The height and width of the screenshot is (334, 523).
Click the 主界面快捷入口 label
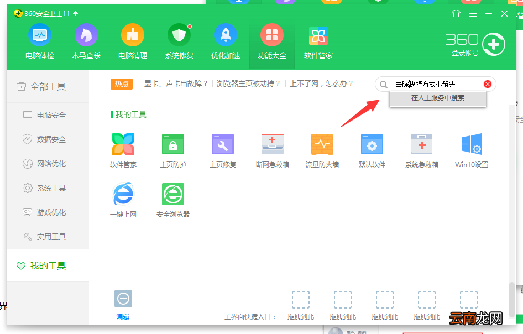[250, 317]
